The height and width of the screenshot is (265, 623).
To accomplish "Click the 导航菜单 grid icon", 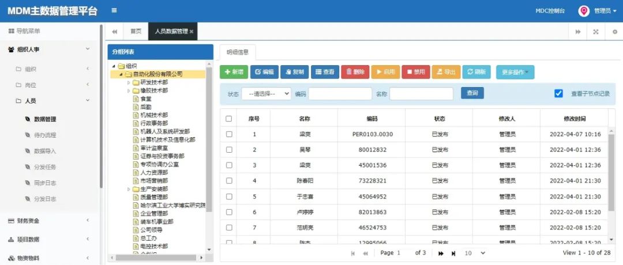I will [11, 31].
